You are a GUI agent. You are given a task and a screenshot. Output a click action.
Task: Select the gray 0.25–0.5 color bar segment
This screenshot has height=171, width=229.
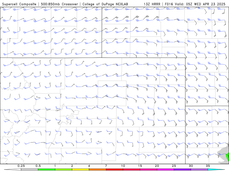point(29,170)
